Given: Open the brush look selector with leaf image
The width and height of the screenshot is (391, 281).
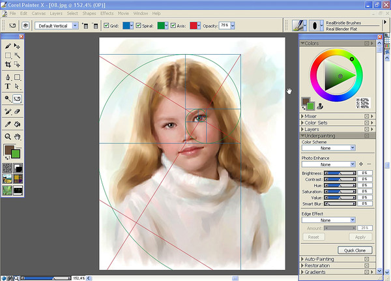Looking at the screenshot, I should point(7,190).
